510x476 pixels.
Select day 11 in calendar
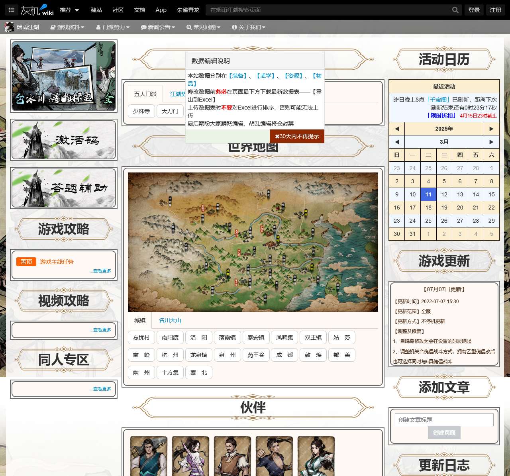pyautogui.click(x=428, y=194)
